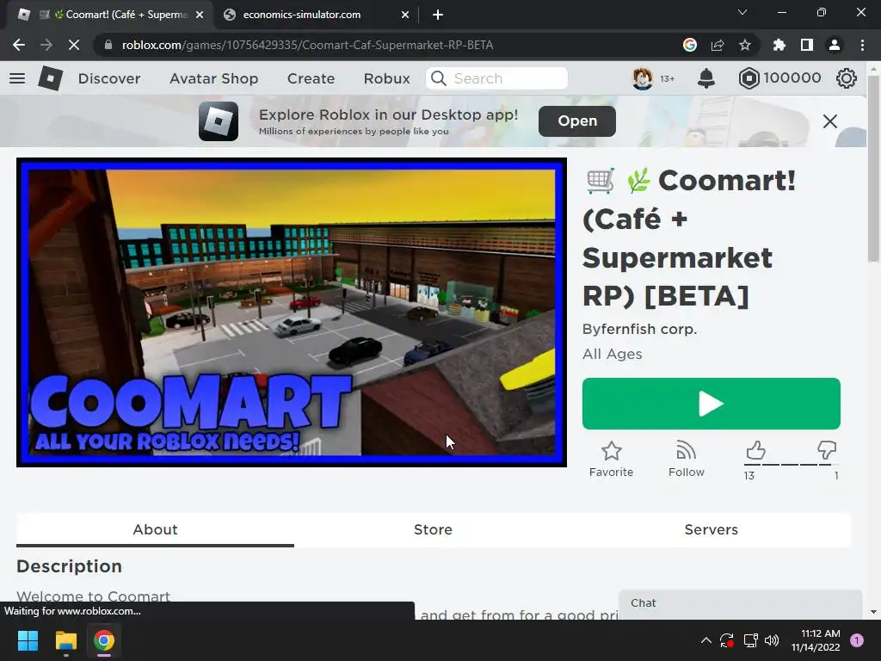Open the network icon in tray
This screenshot has width=881, height=661.
[750, 640]
